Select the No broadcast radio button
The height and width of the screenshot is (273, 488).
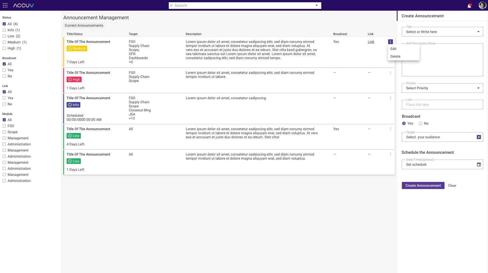point(420,123)
